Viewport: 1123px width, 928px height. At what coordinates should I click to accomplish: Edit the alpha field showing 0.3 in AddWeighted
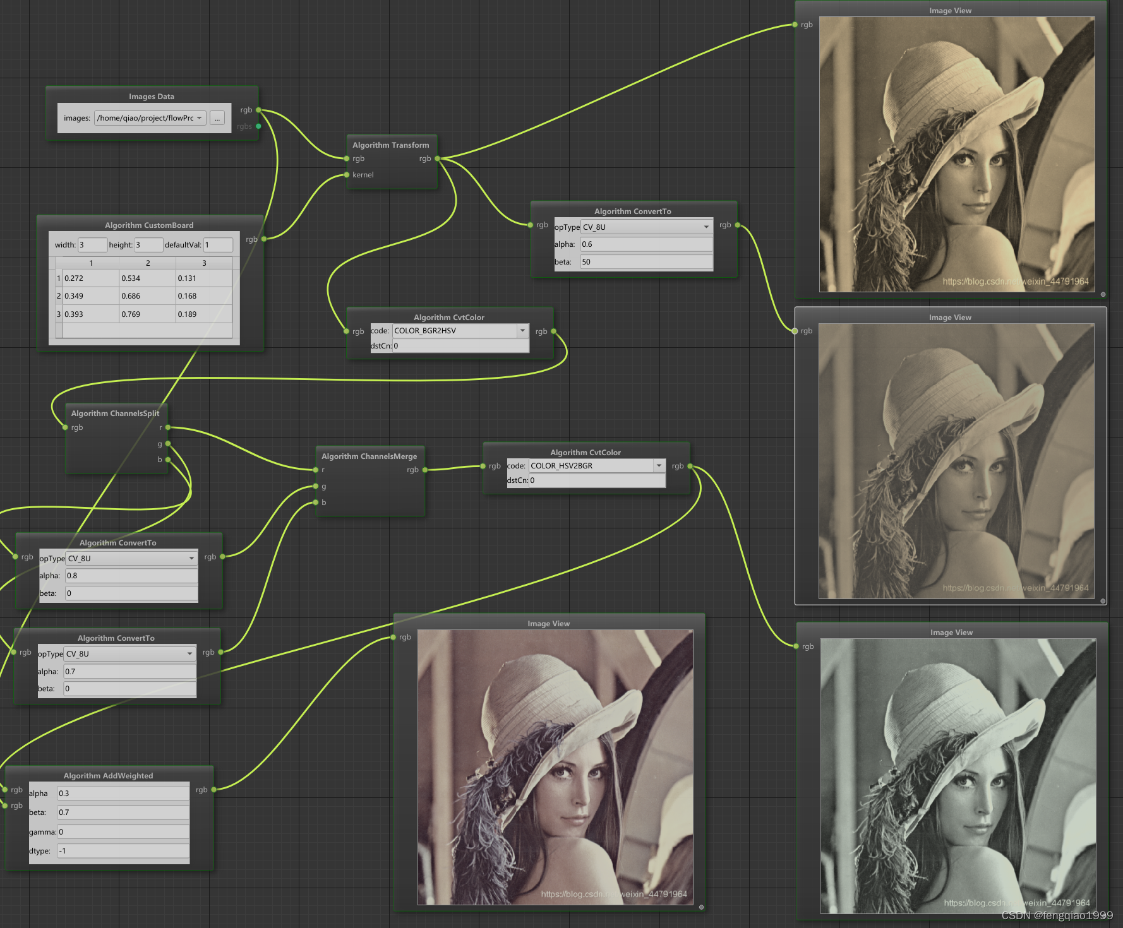[123, 794]
